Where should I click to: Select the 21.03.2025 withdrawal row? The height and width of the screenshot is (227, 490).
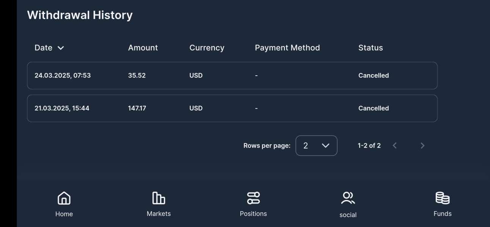coord(232,108)
